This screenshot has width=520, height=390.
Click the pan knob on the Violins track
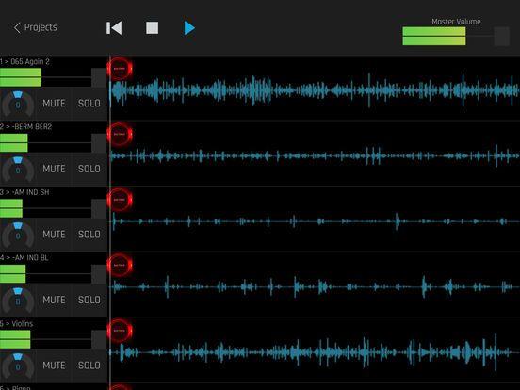(x=18, y=366)
